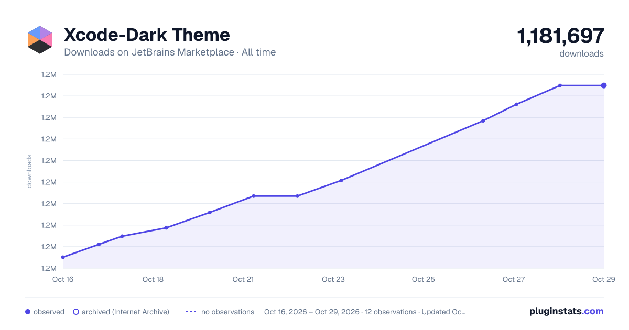The image size is (629, 330).
Task: Click the date range observations footer text
Action: [x=365, y=312]
